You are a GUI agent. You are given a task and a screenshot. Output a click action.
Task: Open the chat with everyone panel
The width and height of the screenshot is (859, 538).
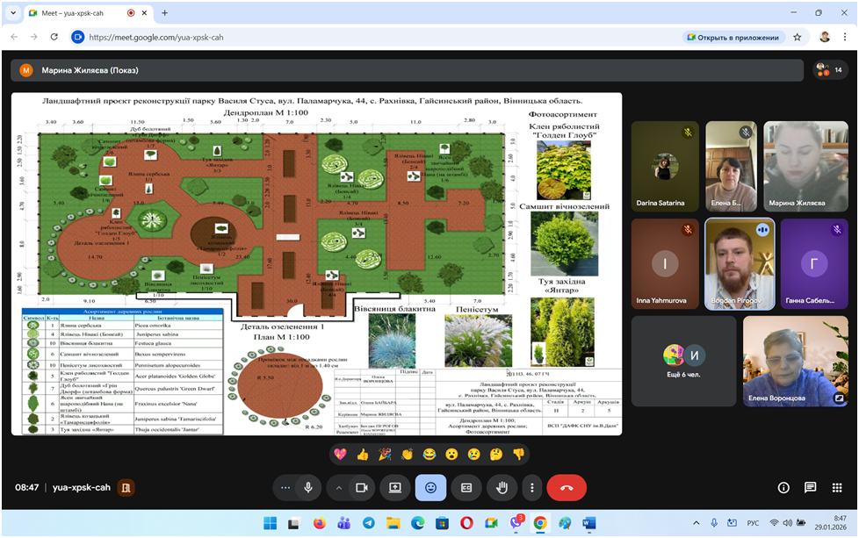pos(810,487)
